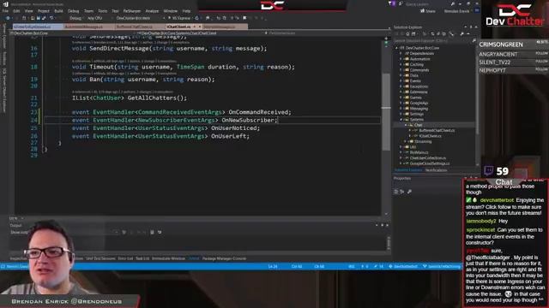Screen dimensions: 549x308
Task: Open the Tools menu
Action: [103, 11]
